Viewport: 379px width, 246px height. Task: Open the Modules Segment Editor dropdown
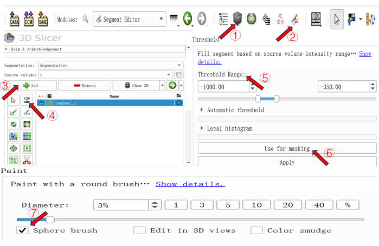(x=129, y=19)
